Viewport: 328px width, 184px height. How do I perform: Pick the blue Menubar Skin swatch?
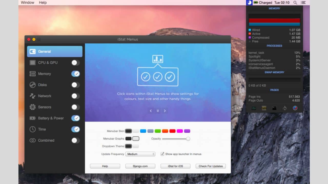tap(143, 131)
